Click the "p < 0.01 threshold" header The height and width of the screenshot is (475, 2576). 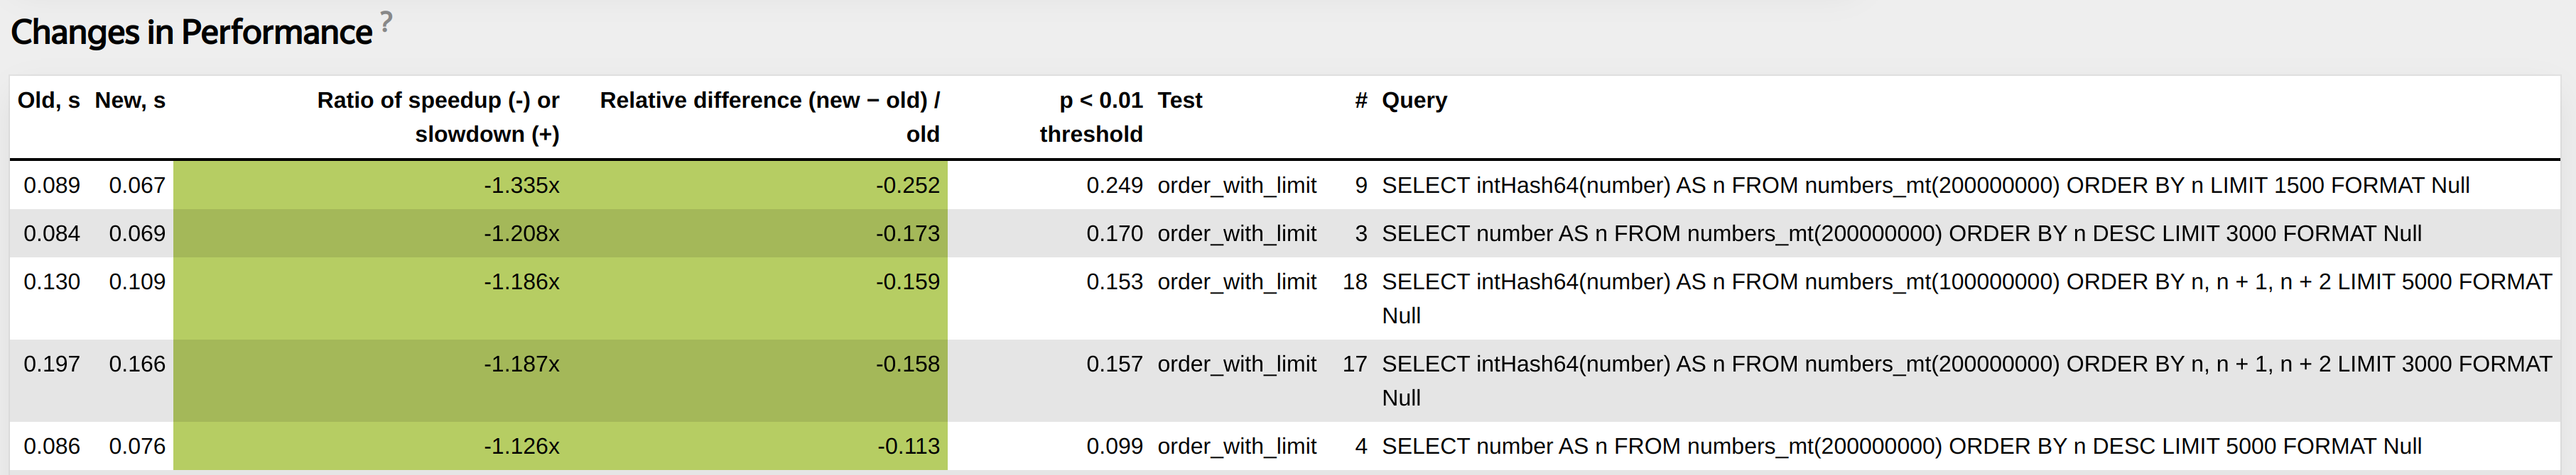1091,117
